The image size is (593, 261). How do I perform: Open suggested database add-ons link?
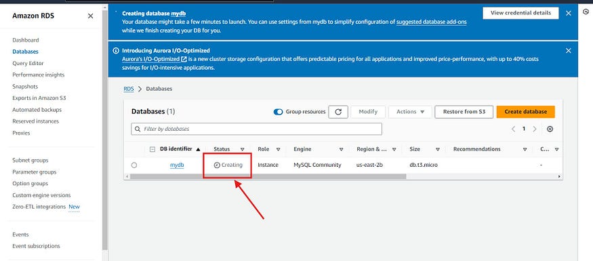tap(432, 22)
